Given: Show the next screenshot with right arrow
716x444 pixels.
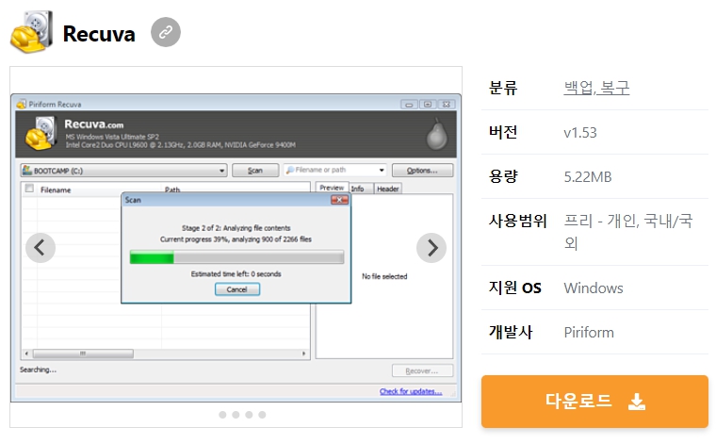Looking at the screenshot, I should 431,248.
